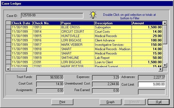This screenshot has width=174, height=108.
Task: Click the Client Advance description cell
Action: tap(113, 40)
